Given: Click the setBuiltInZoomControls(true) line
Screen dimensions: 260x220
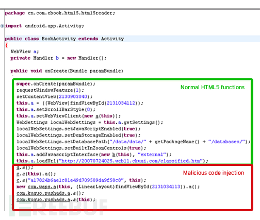Looking at the screenshot, I should tap(81, 148).
